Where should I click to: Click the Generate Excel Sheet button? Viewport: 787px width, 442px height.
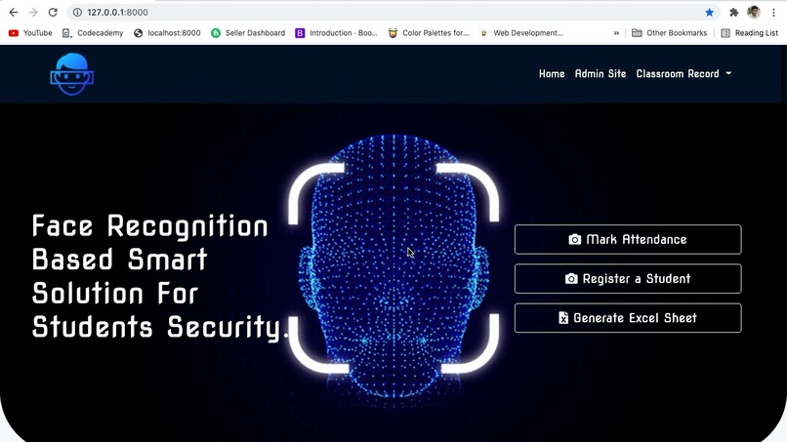point(628,317)
